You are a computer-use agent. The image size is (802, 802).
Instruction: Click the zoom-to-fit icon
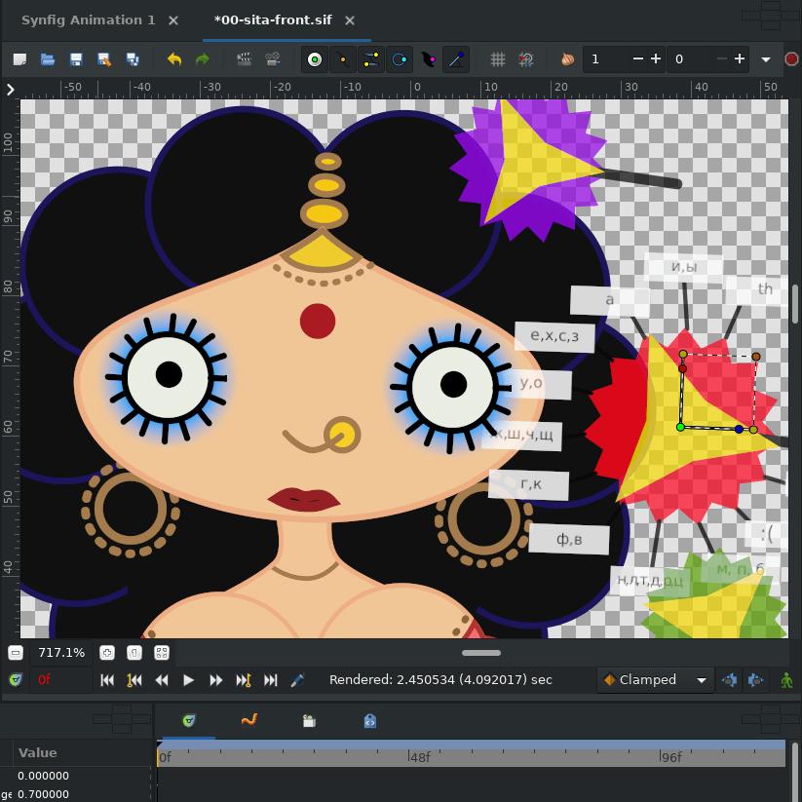162,653
